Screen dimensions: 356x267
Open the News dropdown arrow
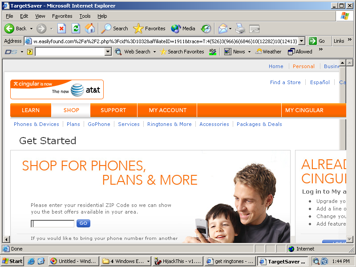pos(249,52)
